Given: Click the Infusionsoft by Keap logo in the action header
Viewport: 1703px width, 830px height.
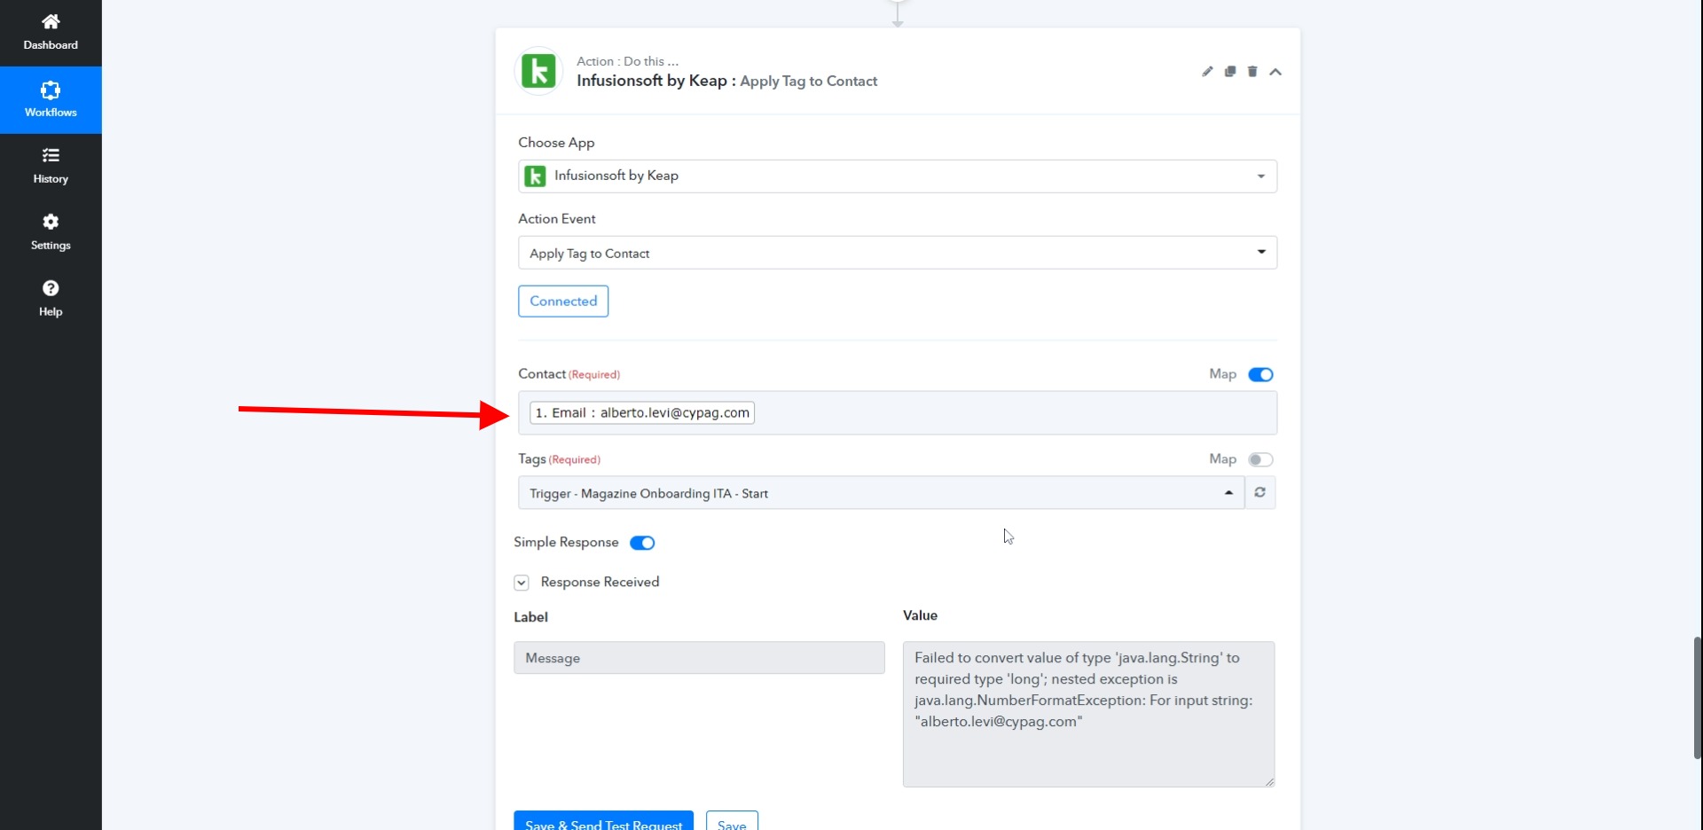Looking at the screenshot, I should (x=538, y=71).
